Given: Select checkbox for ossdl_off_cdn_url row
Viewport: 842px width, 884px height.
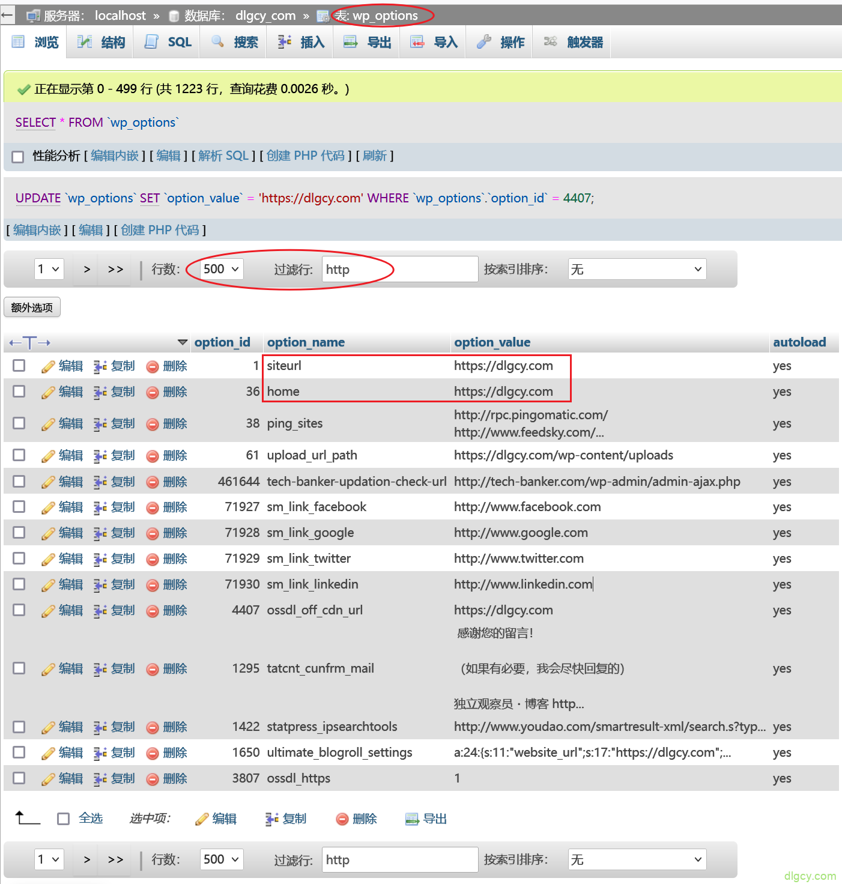Looking at the screenshot, I should (x=19, y=610).
